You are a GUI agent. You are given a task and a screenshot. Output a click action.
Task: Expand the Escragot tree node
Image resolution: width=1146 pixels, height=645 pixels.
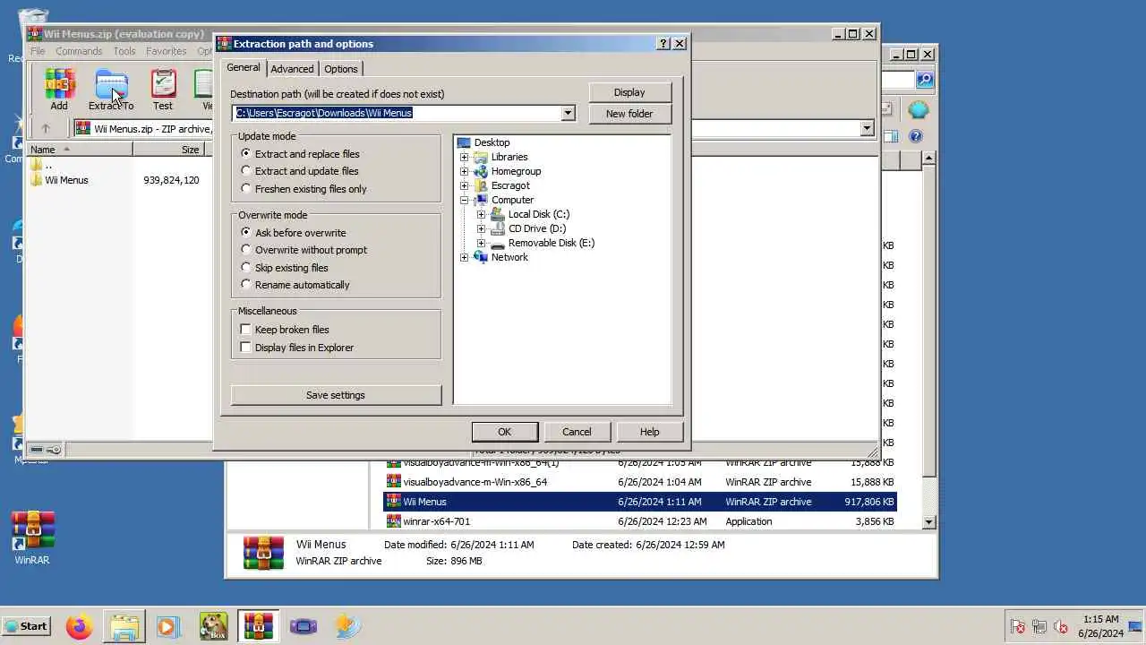[x=464, y=185]
